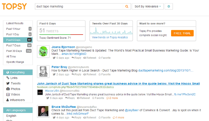
Task: Select the English language filter
Action: (x=18, y=116)
